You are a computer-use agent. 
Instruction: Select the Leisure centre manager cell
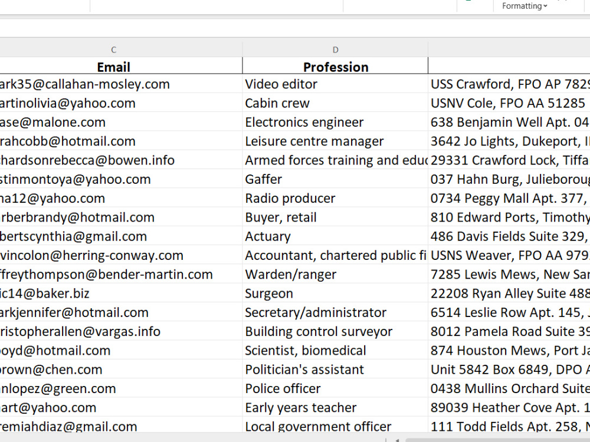(335, 141)
